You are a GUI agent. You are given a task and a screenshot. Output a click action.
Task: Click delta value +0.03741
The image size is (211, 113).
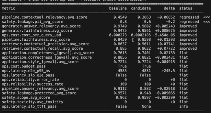[166, 44]
